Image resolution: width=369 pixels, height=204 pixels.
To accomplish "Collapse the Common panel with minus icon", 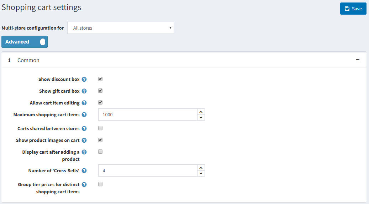I will (x=358, y=60).
